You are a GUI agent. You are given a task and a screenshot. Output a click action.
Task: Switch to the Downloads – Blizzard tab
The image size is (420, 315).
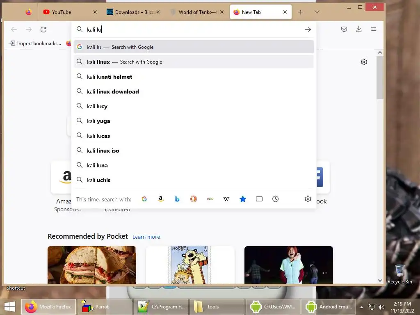(x=133, y=12)
